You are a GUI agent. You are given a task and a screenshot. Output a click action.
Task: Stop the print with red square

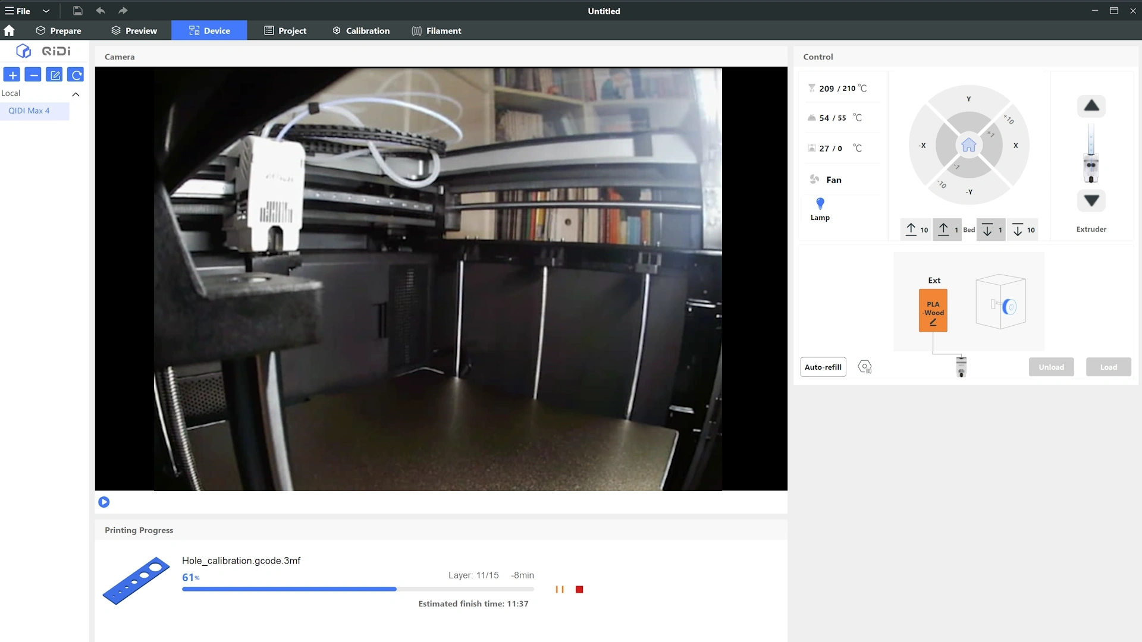579,590
